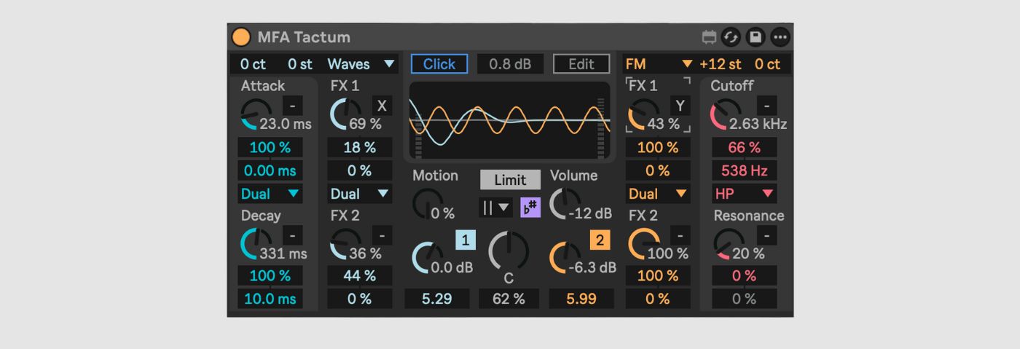Open the parallel lines routing dropdown
Image resolution: width=1020 pixels, height=349 pixels.
pos(495,208)
